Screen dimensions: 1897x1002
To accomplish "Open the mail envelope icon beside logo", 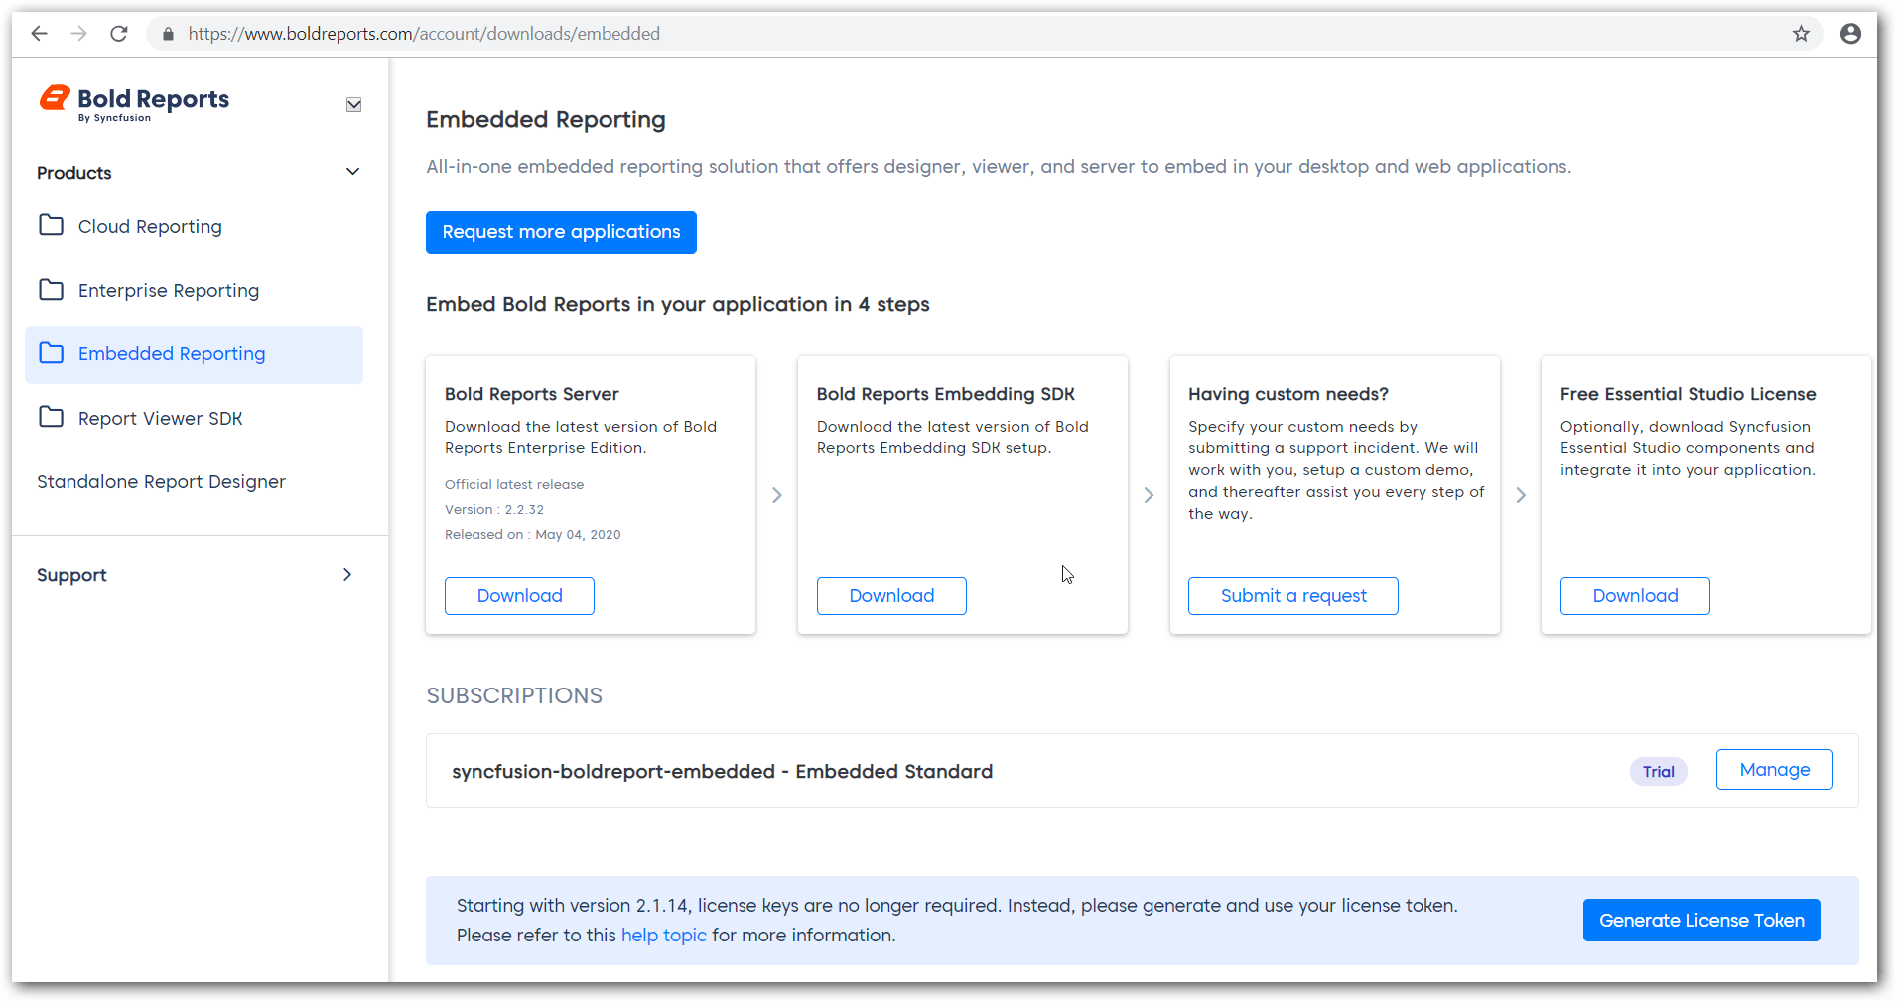I will [353, 105].
